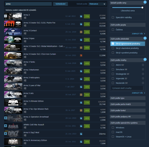Image resolution: width=149 pixels, height=147 pixels.
Task: Click the search field containing arma
Action: tap(28, 4)
